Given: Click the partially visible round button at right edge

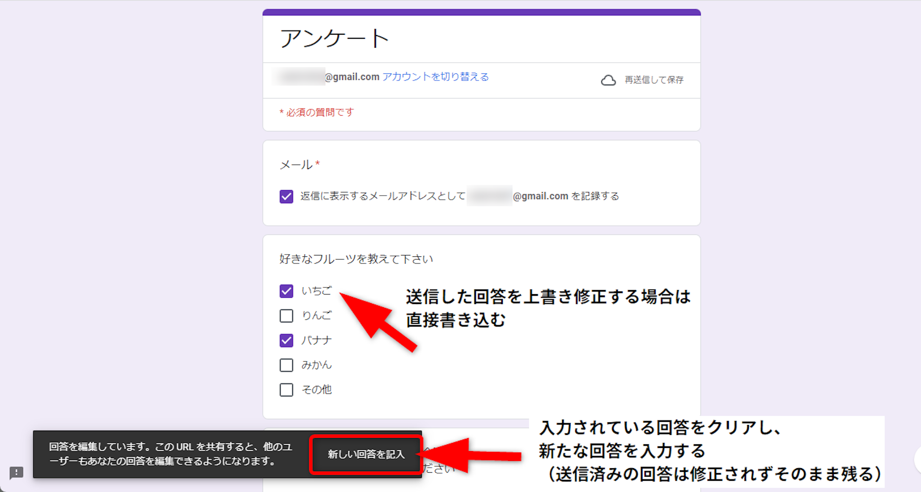Looking at the screenshot, I should point(917,460).
